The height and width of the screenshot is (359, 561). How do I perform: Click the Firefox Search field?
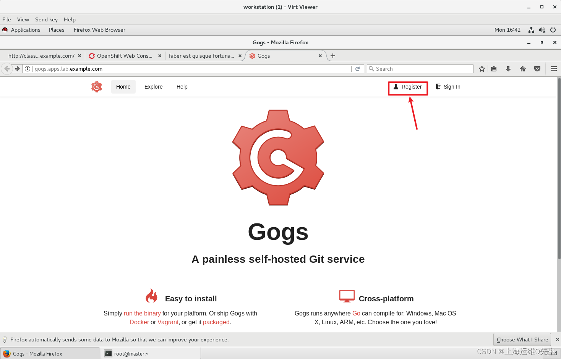click(x=420, y=69)
